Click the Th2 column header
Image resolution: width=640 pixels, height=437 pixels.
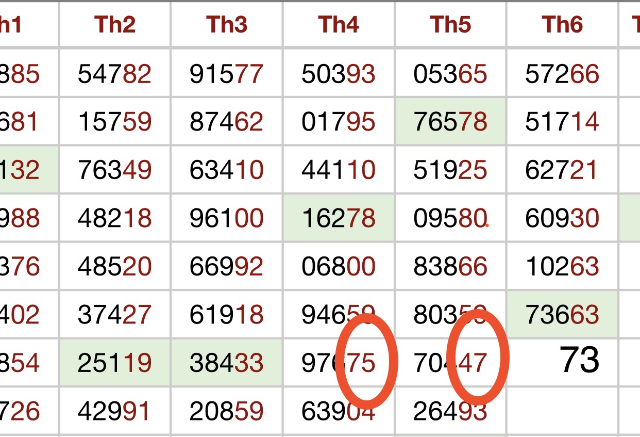(115, 24)
